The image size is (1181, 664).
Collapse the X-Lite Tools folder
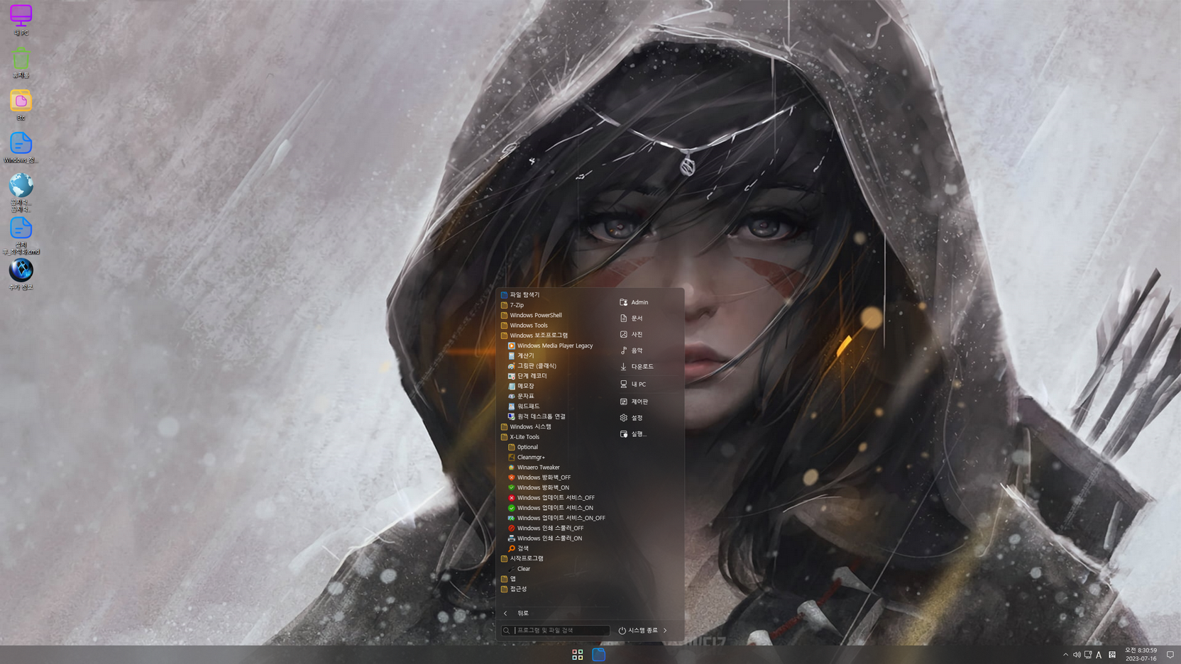click(x=520, y=437)
